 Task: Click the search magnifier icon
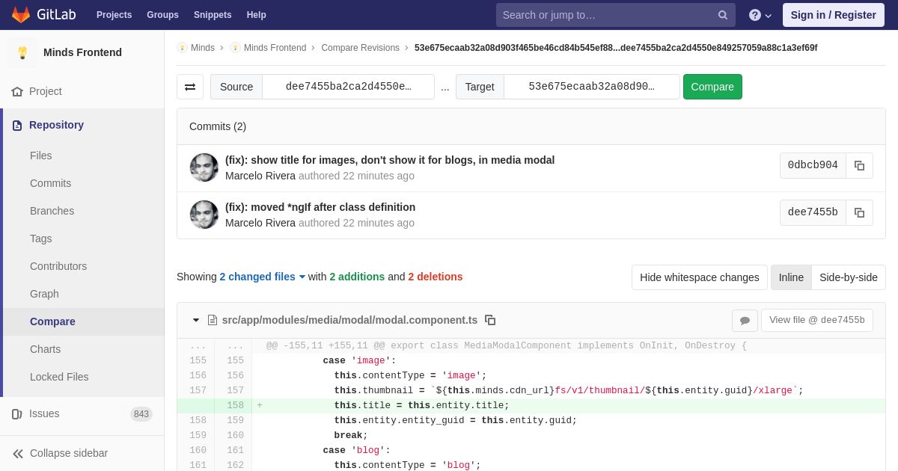[x=723, y=15]
